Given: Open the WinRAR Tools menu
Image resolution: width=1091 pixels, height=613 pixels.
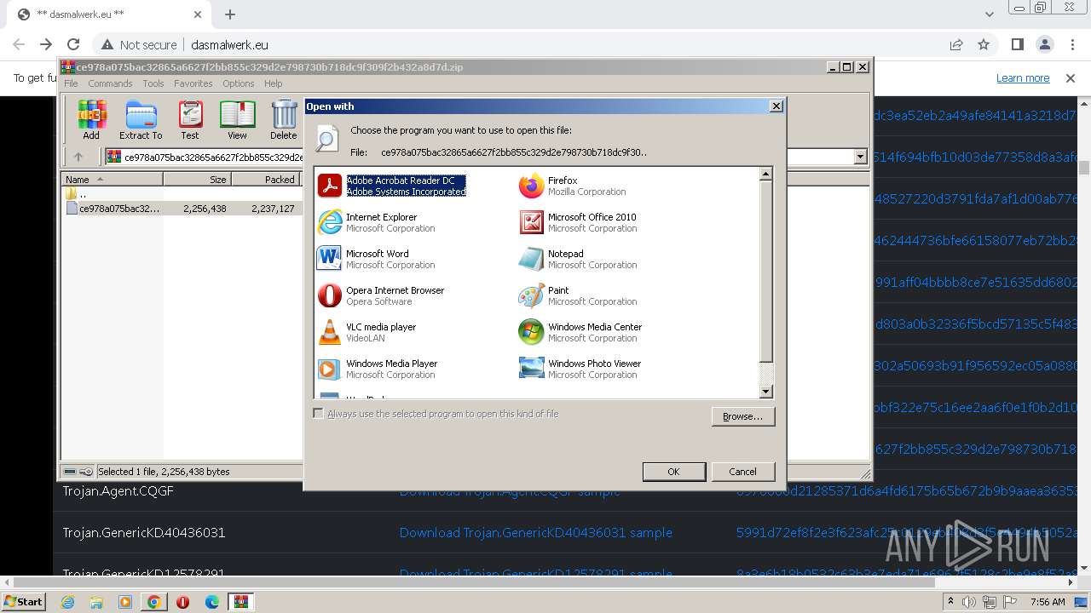Looking at the screenshot, I should tap(153, 83).
